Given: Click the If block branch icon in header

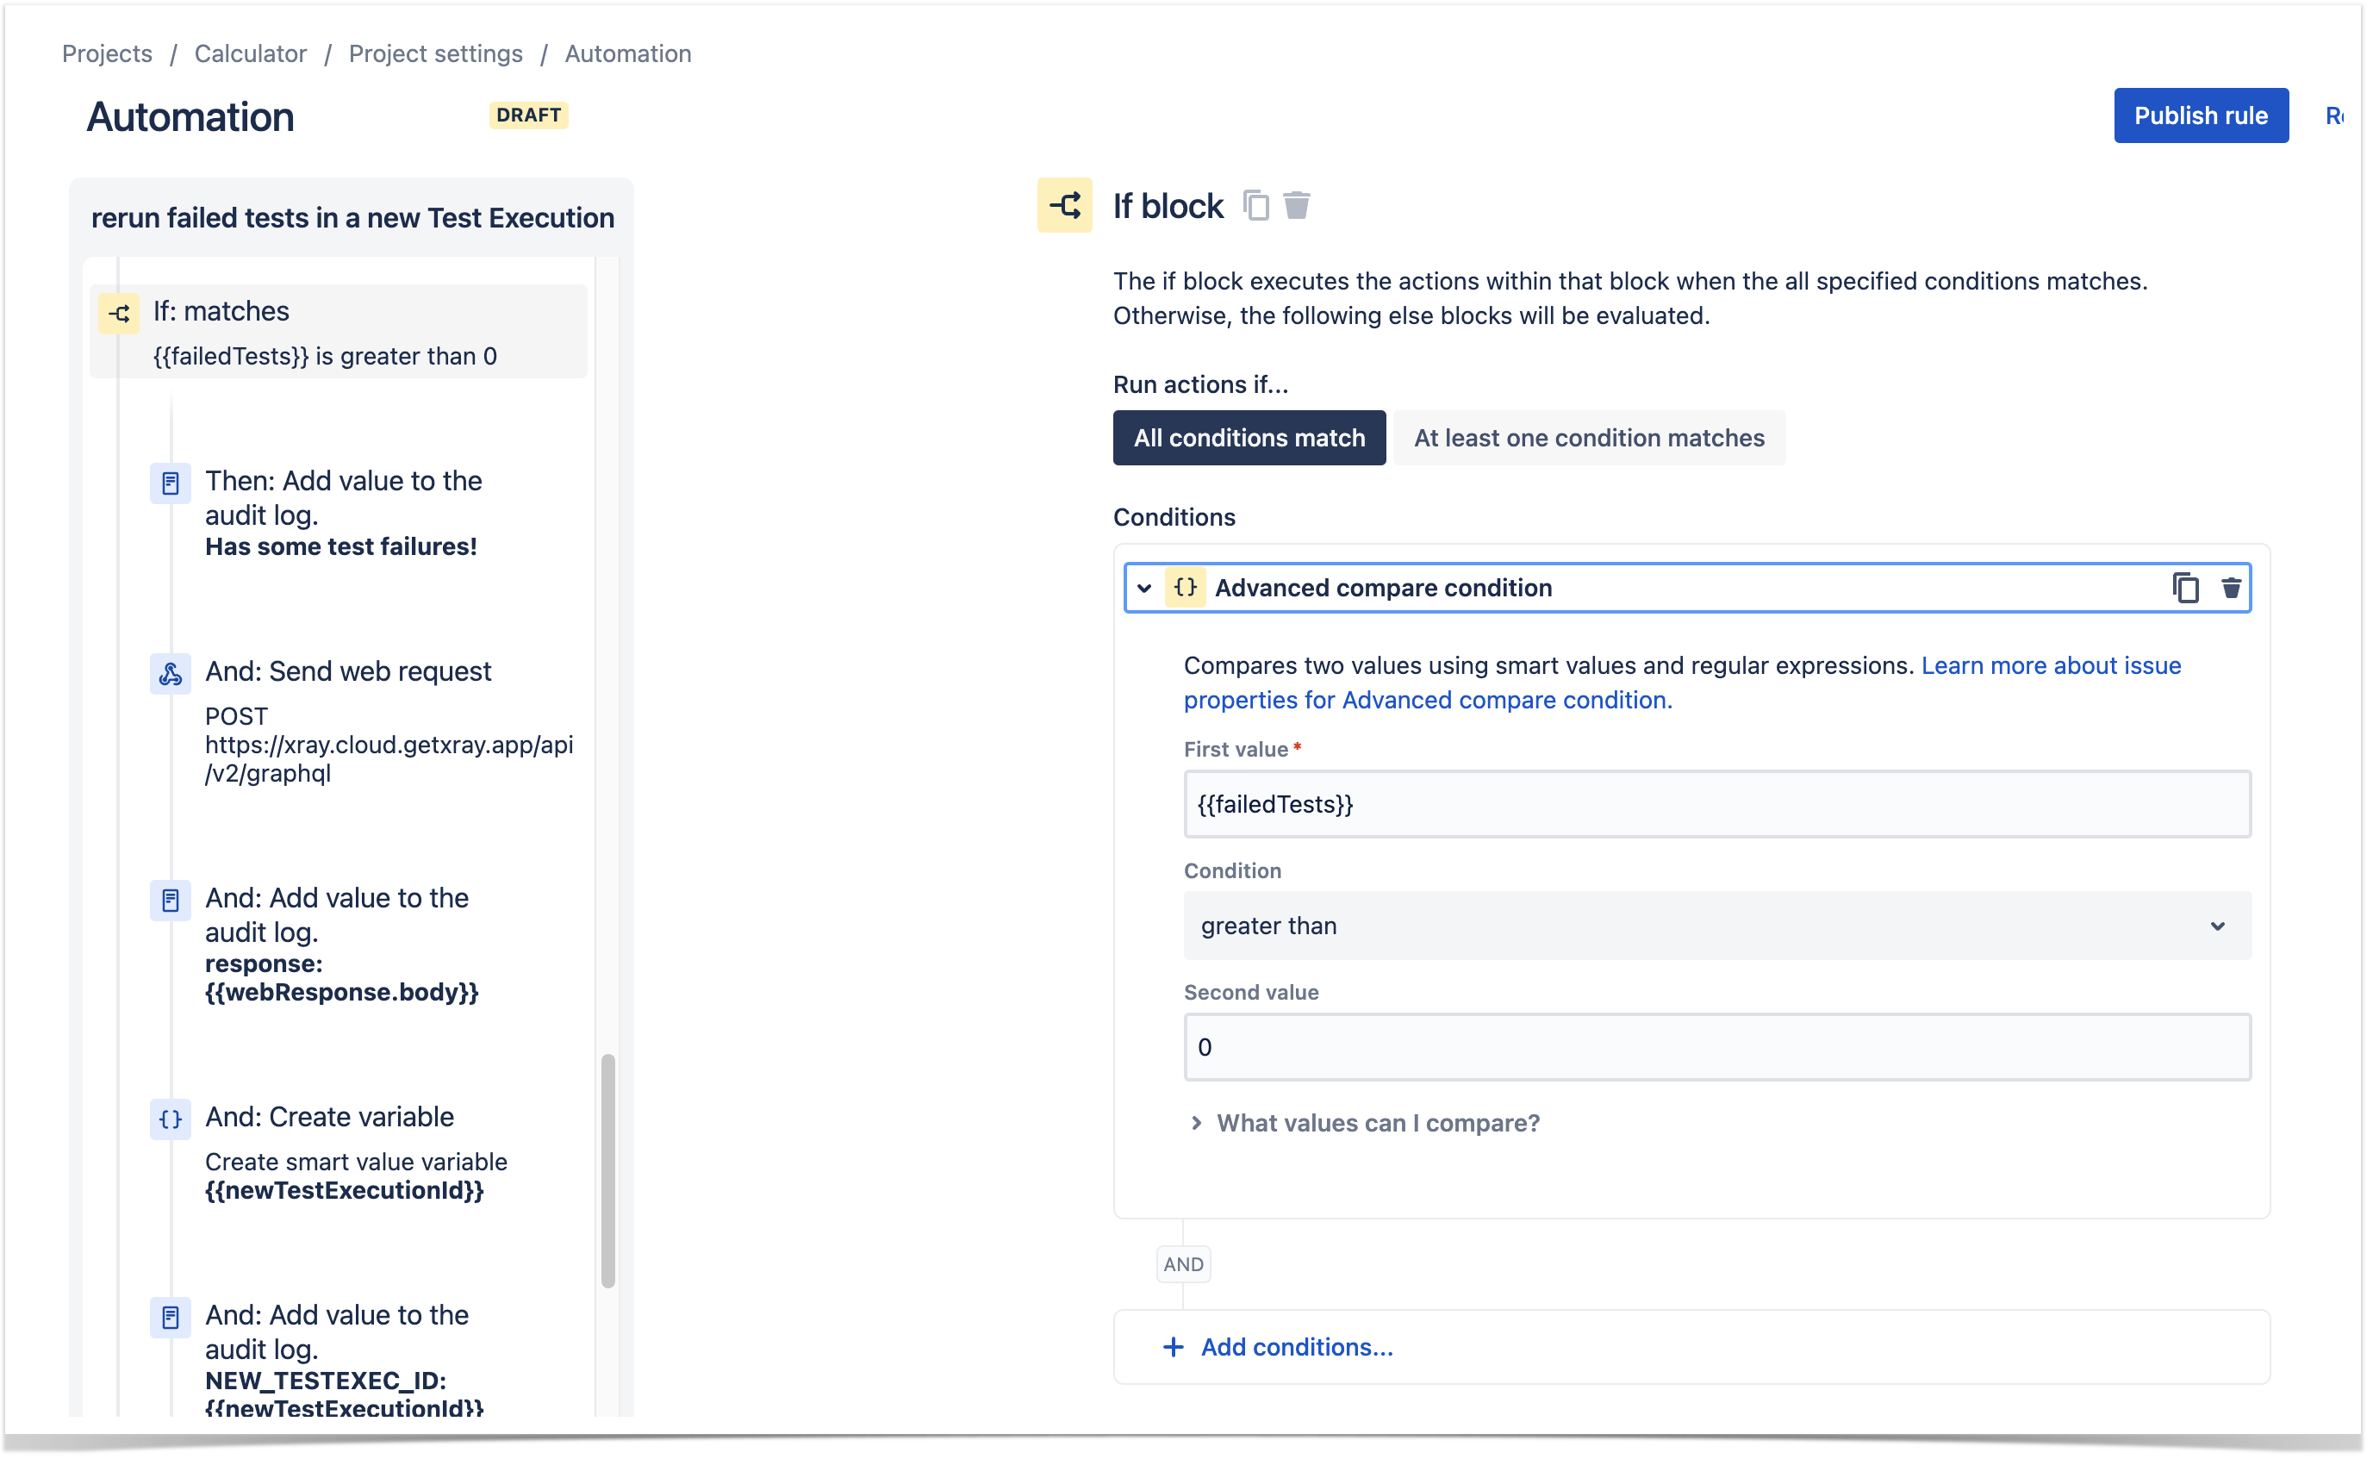Looking at the screenshot, I should (1064, 205).
